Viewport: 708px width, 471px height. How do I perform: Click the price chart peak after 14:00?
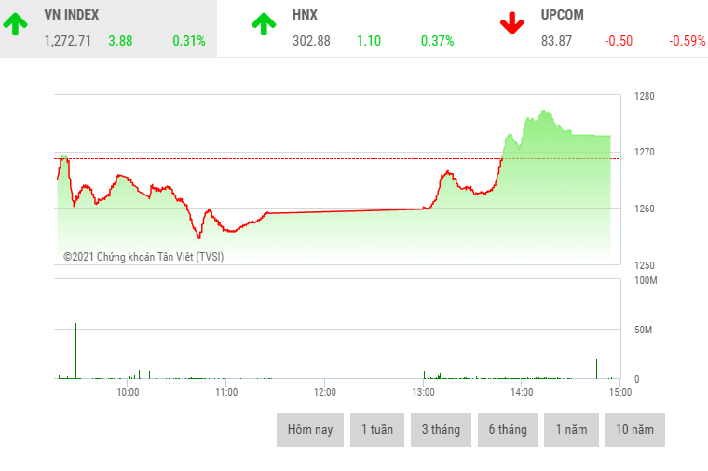click(x=542, y=113)
